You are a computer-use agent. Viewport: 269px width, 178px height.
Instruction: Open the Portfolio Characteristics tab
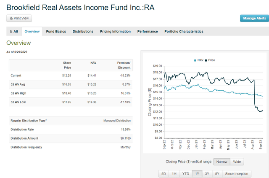pos(184,32)
